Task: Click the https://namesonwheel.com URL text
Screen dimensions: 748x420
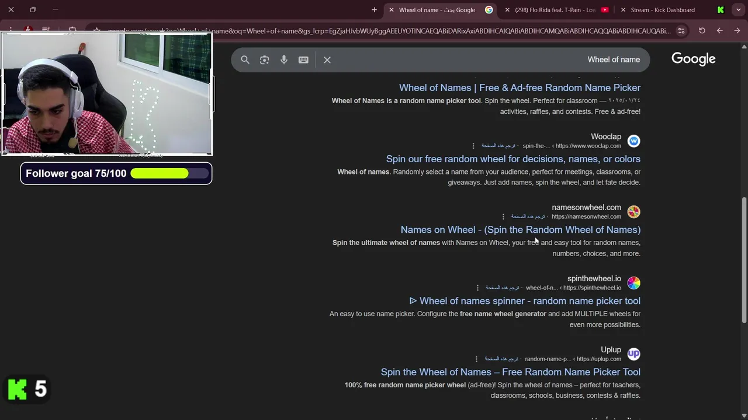Action: coord(586,216)
